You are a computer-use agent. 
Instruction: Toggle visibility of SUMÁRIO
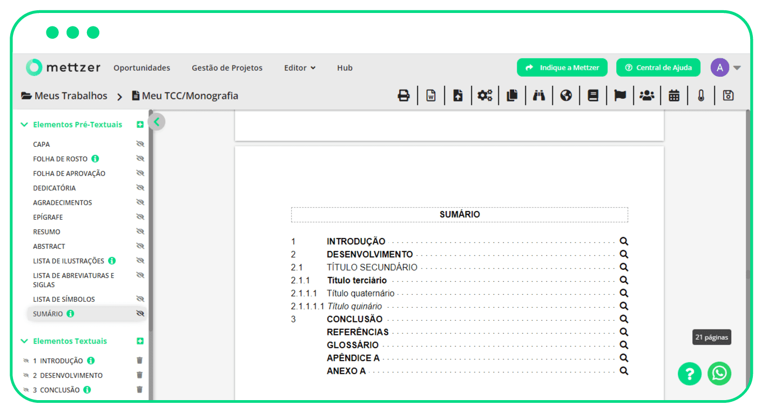click(x=140, y=314)
